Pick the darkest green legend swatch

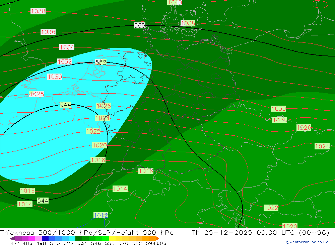[x=79, y=238]
